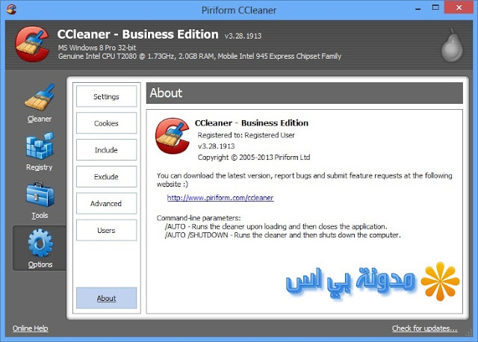The width and height of the screenshot is (478, 342).
Task: Open the Registry cubes icon
Action: (x=40, y=146)
